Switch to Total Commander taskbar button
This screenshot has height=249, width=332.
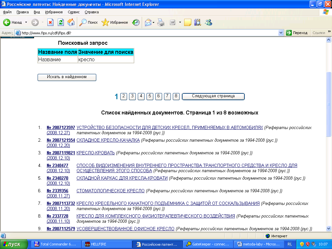click(x=57, y=244)
